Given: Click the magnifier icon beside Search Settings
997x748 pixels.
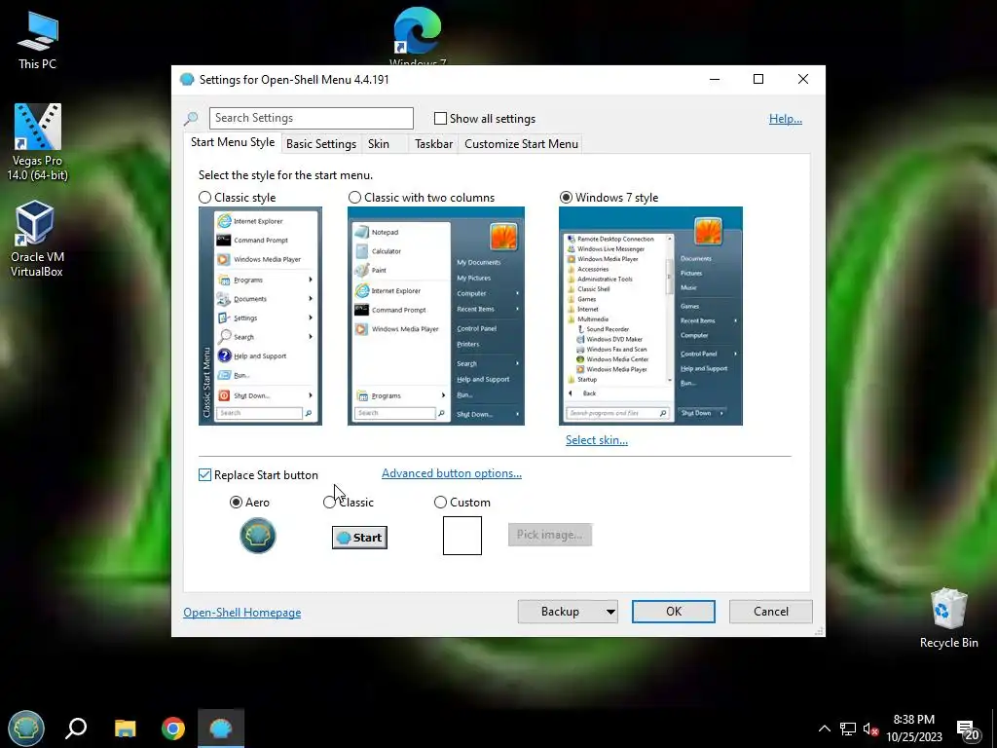Looking at the screenshot, I should click(191, 118).
